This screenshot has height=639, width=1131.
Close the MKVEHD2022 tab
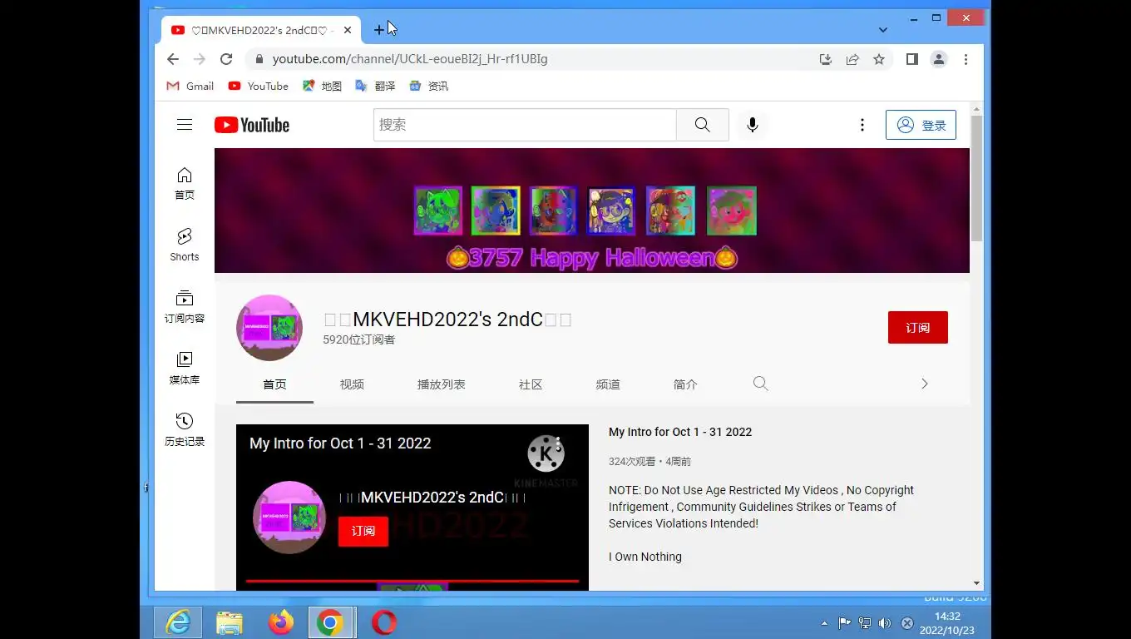point(348,30)
